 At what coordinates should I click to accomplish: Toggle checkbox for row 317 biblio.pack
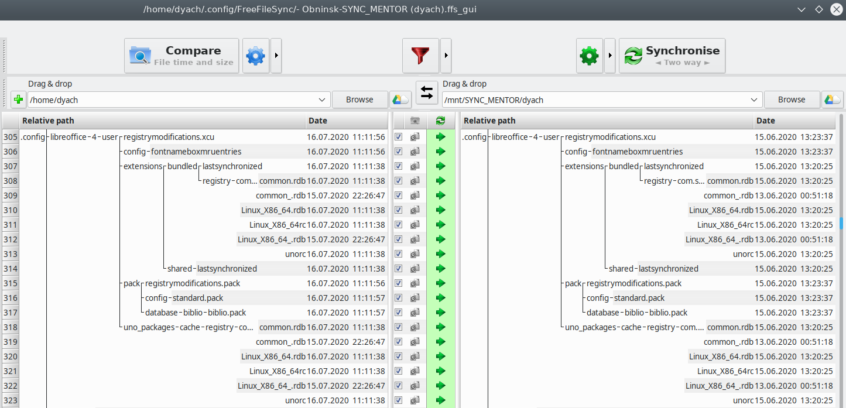point(399,313)
